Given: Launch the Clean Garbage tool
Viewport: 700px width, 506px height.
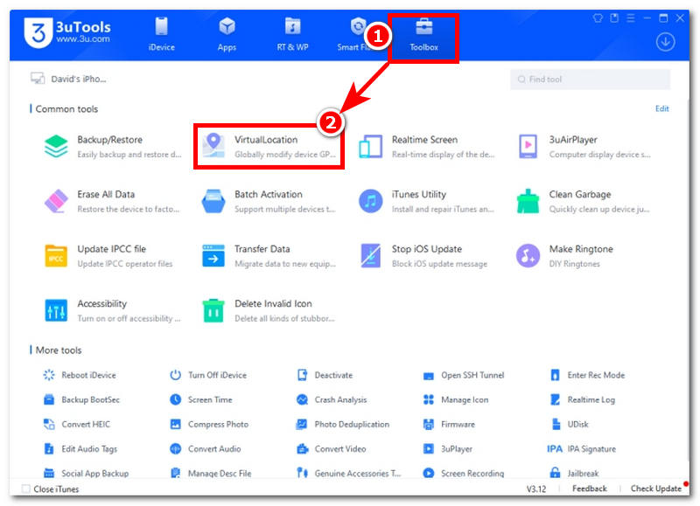Looking at the screenshot, I should click(579, 201).
